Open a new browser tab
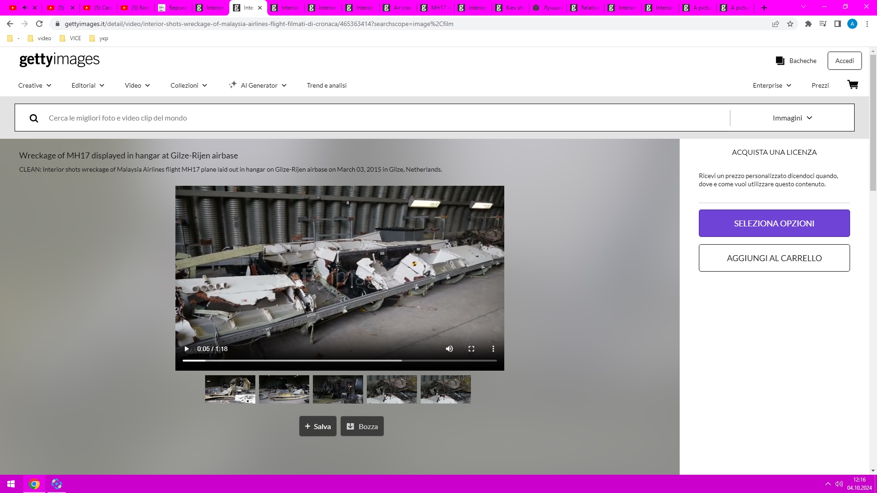This screenshot has height=493, width=877. (764, 8)
